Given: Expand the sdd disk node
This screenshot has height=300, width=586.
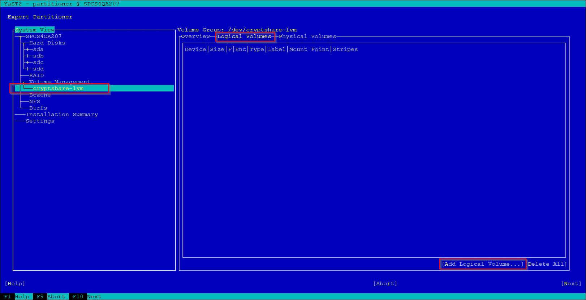Looking at the screenshot, I should [27, 69].
